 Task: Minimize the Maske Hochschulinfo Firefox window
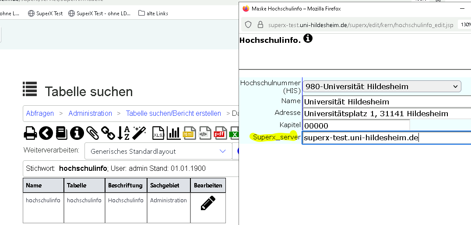[462, 9]
